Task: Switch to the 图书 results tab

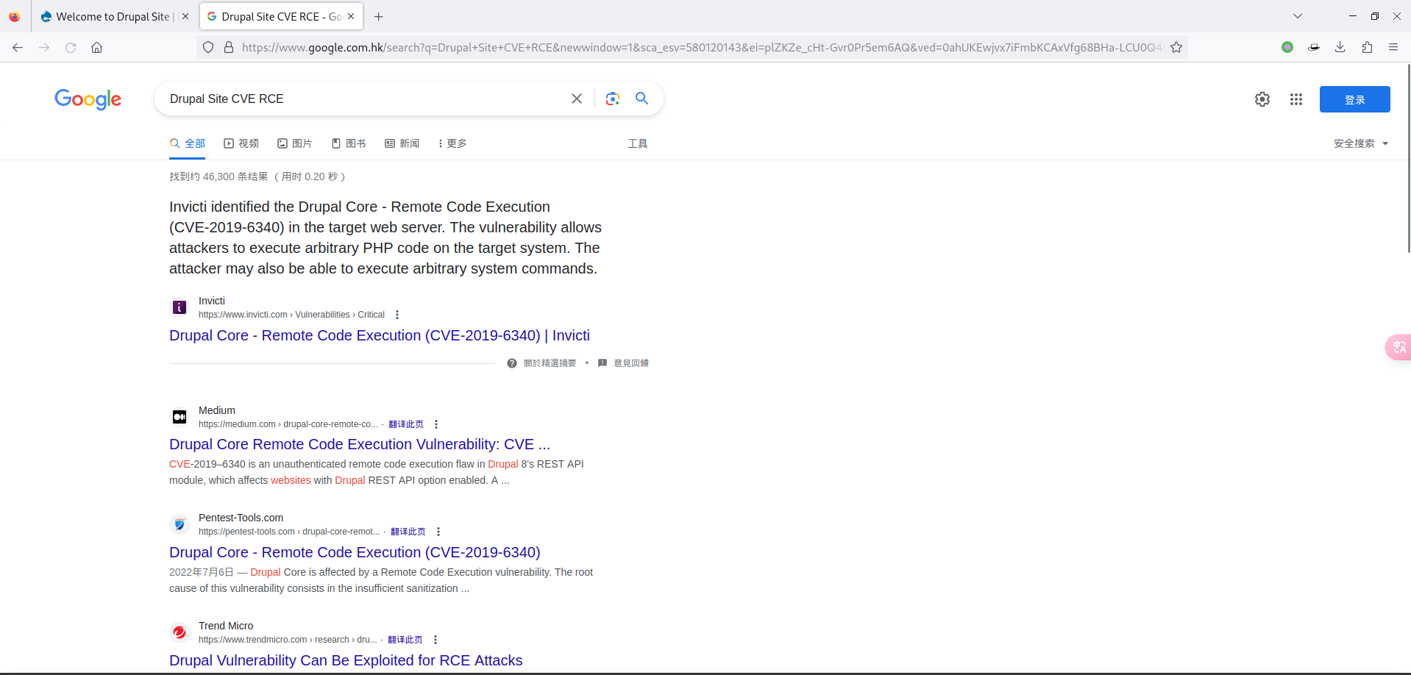Action: click(x=349, y=143)
